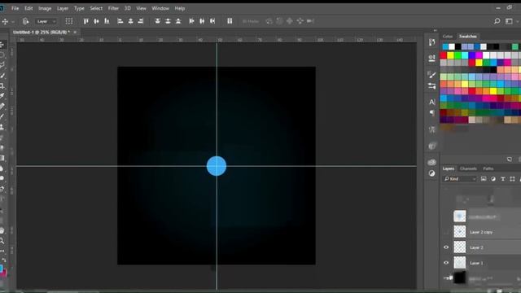Screen dimensions: 521x293
Task: Click the show transform controls icon
Action: pyautogui.click(x=69, y=21)
